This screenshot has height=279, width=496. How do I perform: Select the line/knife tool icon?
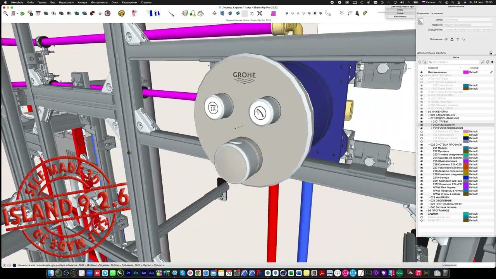point(171,14)
